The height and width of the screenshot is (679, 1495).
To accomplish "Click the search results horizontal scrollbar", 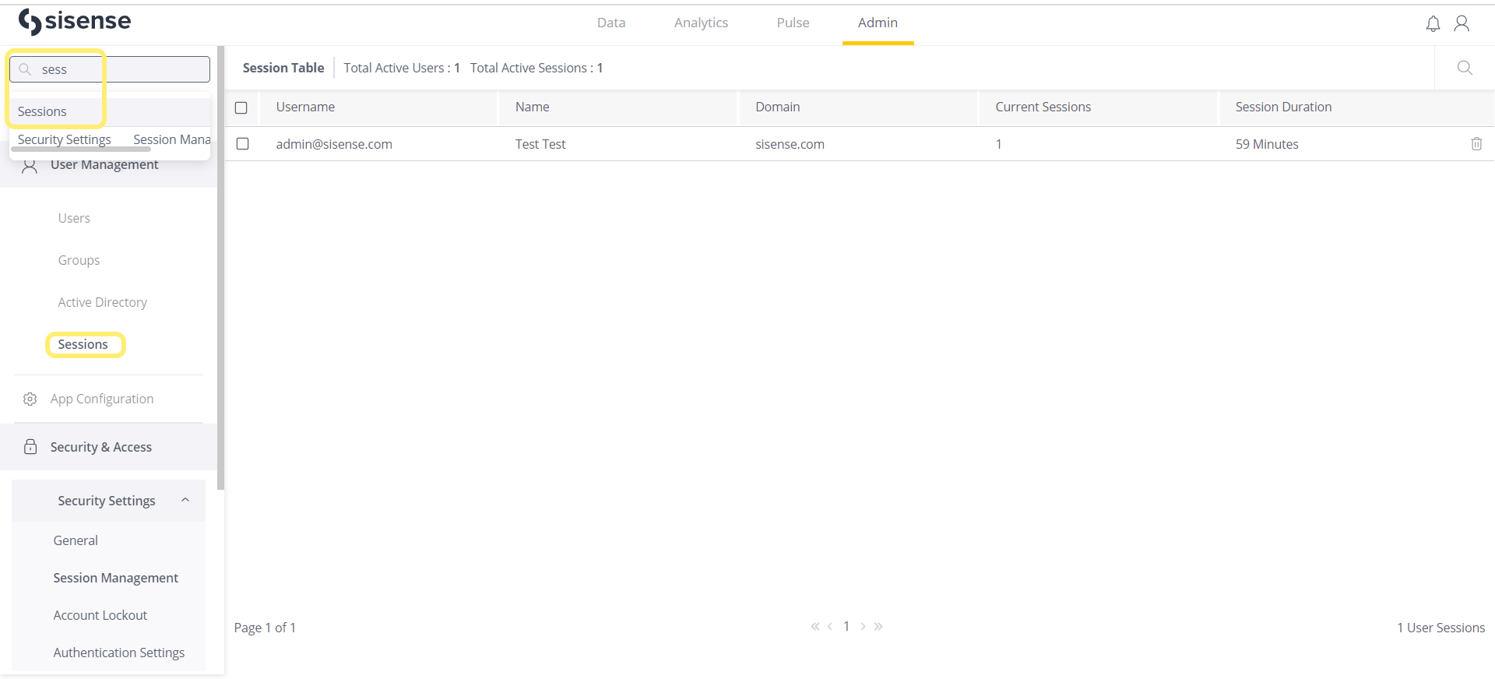I will [x=81, y=149].
